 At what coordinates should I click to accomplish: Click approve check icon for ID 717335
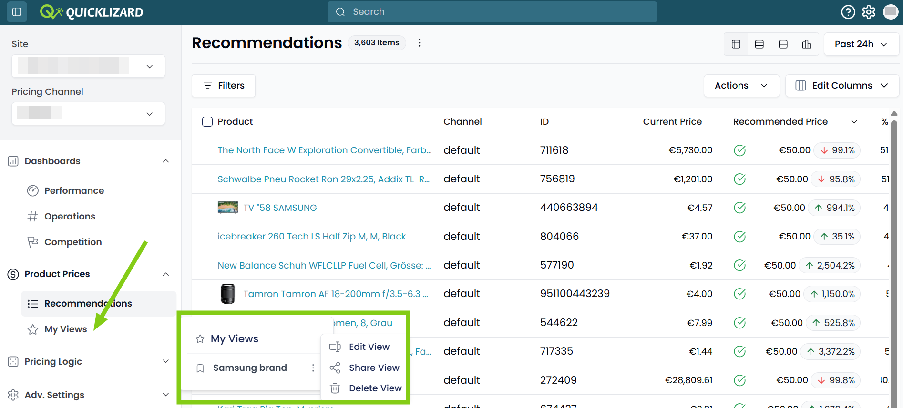point(740,351)
